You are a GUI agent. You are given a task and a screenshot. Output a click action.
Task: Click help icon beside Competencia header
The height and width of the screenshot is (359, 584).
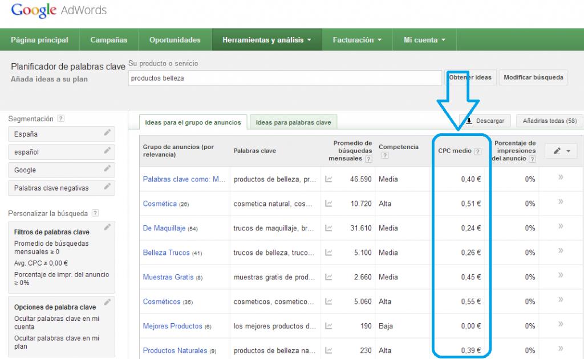384,155
